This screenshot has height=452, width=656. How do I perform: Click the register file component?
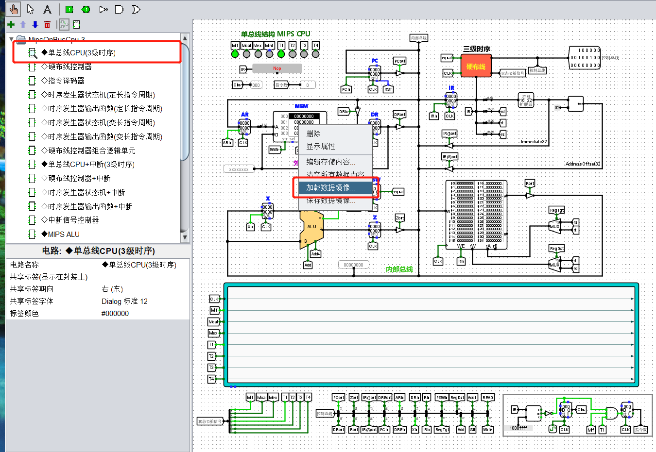477,215
